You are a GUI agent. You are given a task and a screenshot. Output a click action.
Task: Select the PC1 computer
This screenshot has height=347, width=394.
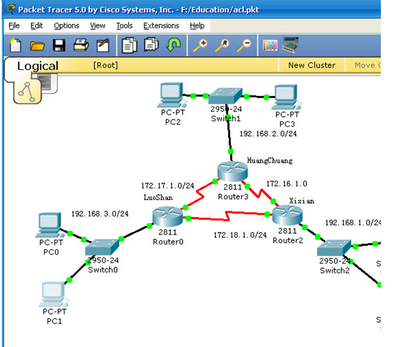[54, 294]
